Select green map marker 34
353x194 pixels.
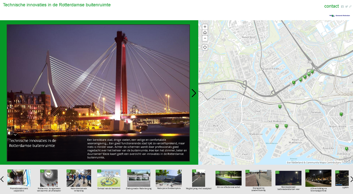(277, 125)
